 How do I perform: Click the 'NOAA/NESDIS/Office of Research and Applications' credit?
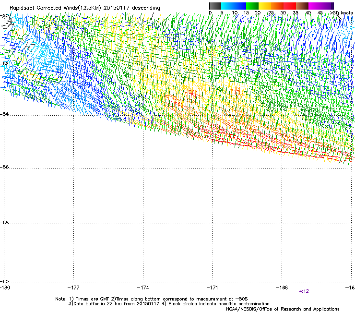point(283,309)
